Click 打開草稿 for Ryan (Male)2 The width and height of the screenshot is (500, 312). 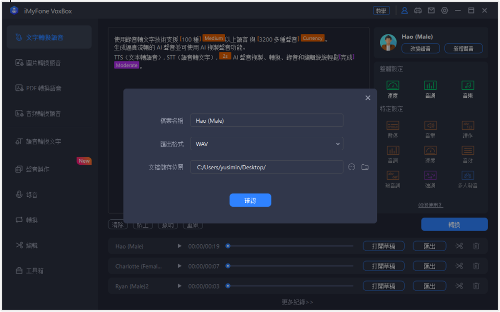tap(383, 286)
